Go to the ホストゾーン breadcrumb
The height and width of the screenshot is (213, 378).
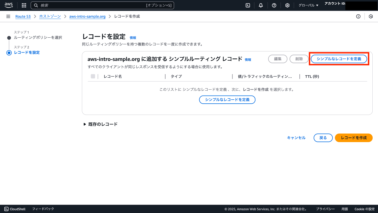[x=50, y=17]
